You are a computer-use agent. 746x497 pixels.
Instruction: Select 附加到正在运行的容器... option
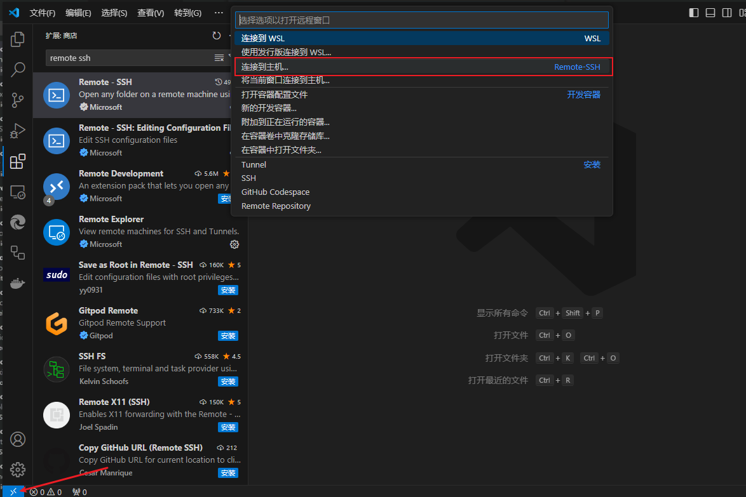[x=421, y=122]
